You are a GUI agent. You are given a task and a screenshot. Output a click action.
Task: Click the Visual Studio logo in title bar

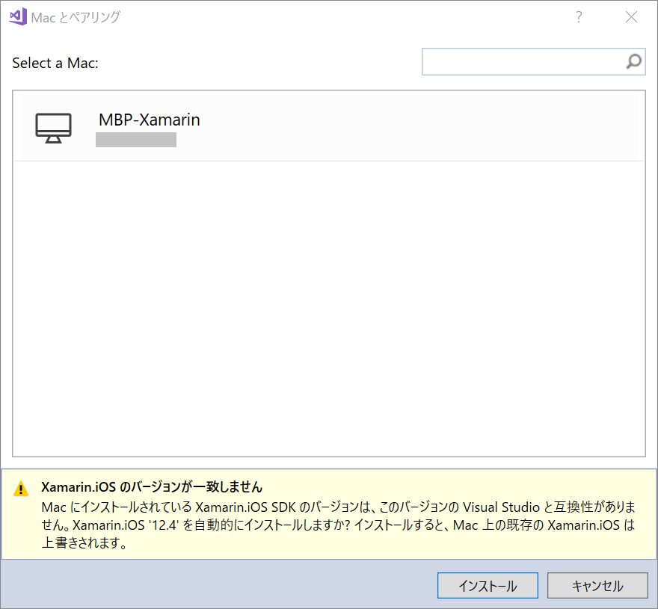tap(18, 16)
